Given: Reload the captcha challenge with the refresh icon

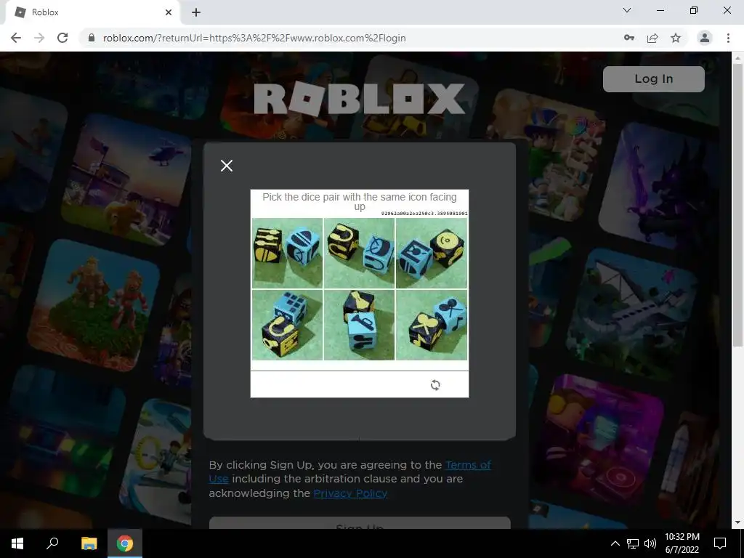Looking at the screenshot, I should point(435,385).
